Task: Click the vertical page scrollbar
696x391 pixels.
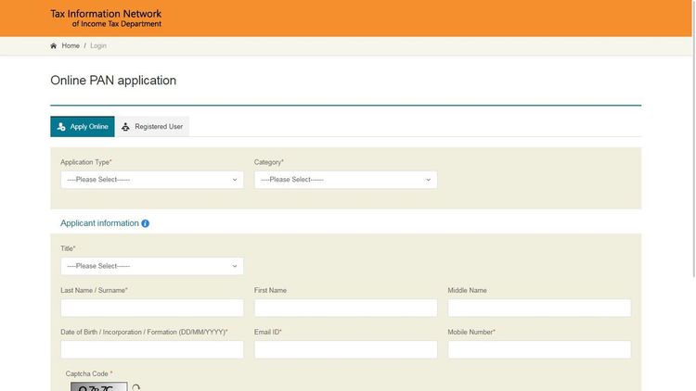Action: (x=692, y=185)
